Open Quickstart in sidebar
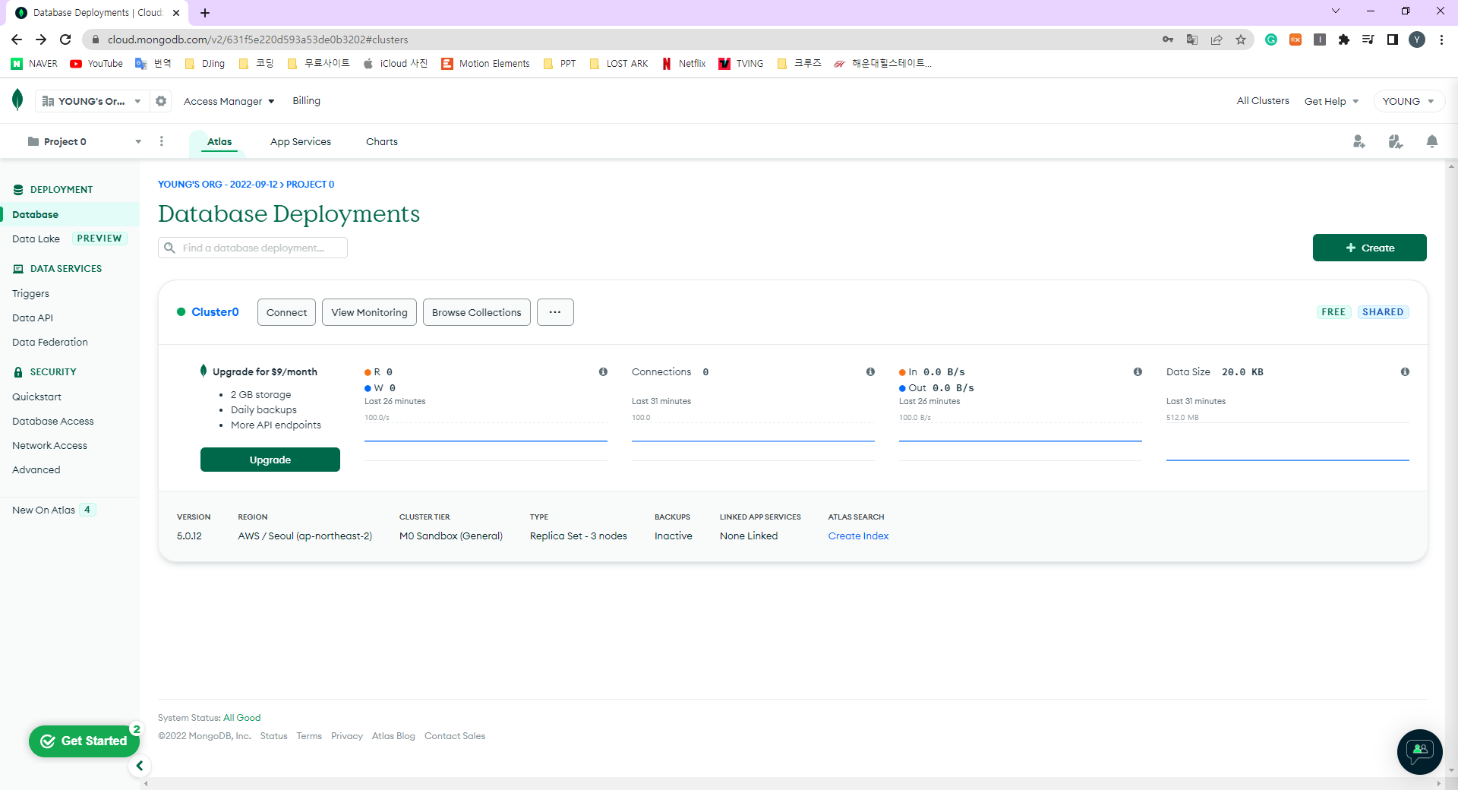Screen dimensions: 1458x790 point(36,397)
